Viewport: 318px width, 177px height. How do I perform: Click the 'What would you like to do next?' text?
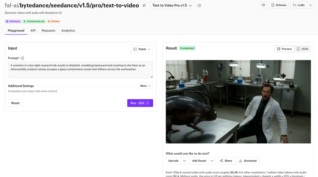[188, 153]
